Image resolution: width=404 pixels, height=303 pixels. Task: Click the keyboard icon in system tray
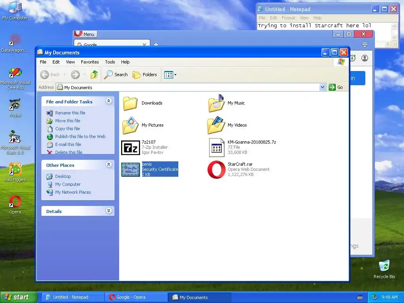[360, 297]
